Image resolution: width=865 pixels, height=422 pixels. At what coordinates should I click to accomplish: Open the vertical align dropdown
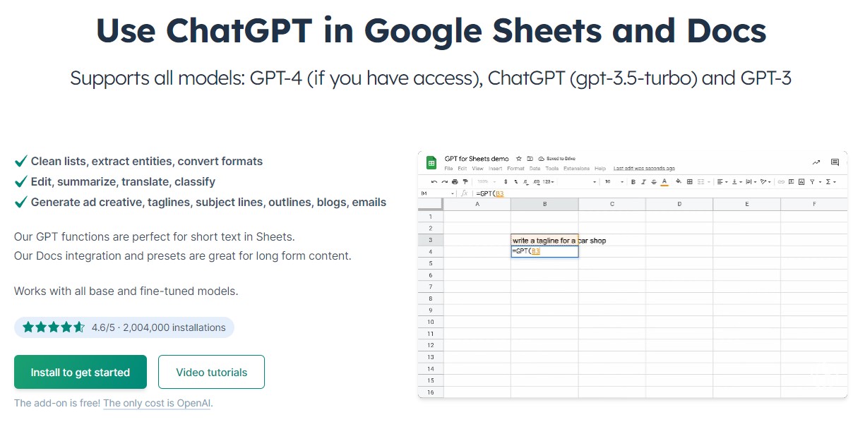[737, 182]
